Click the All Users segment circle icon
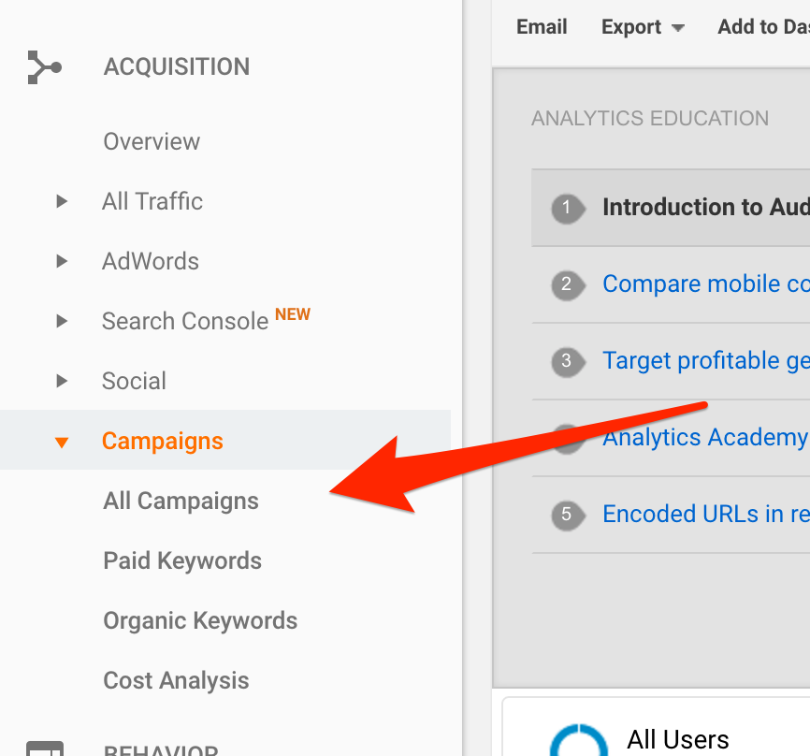Viewport: 810px width, 756px height. tap(579, 740)
